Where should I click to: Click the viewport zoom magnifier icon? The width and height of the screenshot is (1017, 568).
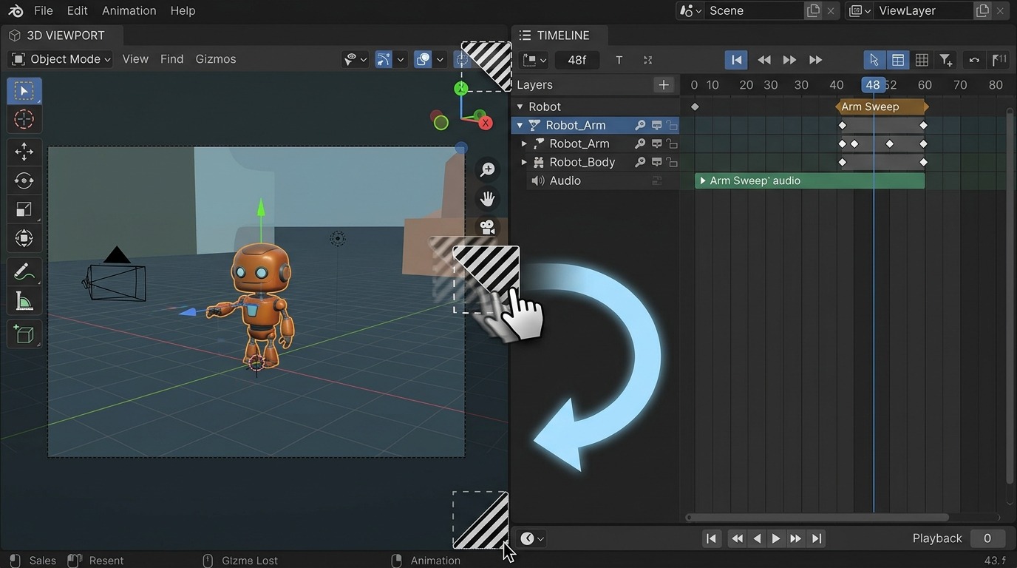pos(487,170)
